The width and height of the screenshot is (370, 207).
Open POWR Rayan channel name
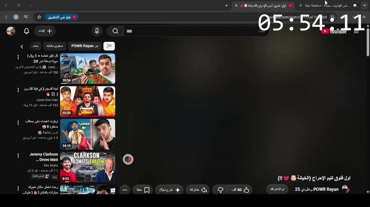click(326, 189)
